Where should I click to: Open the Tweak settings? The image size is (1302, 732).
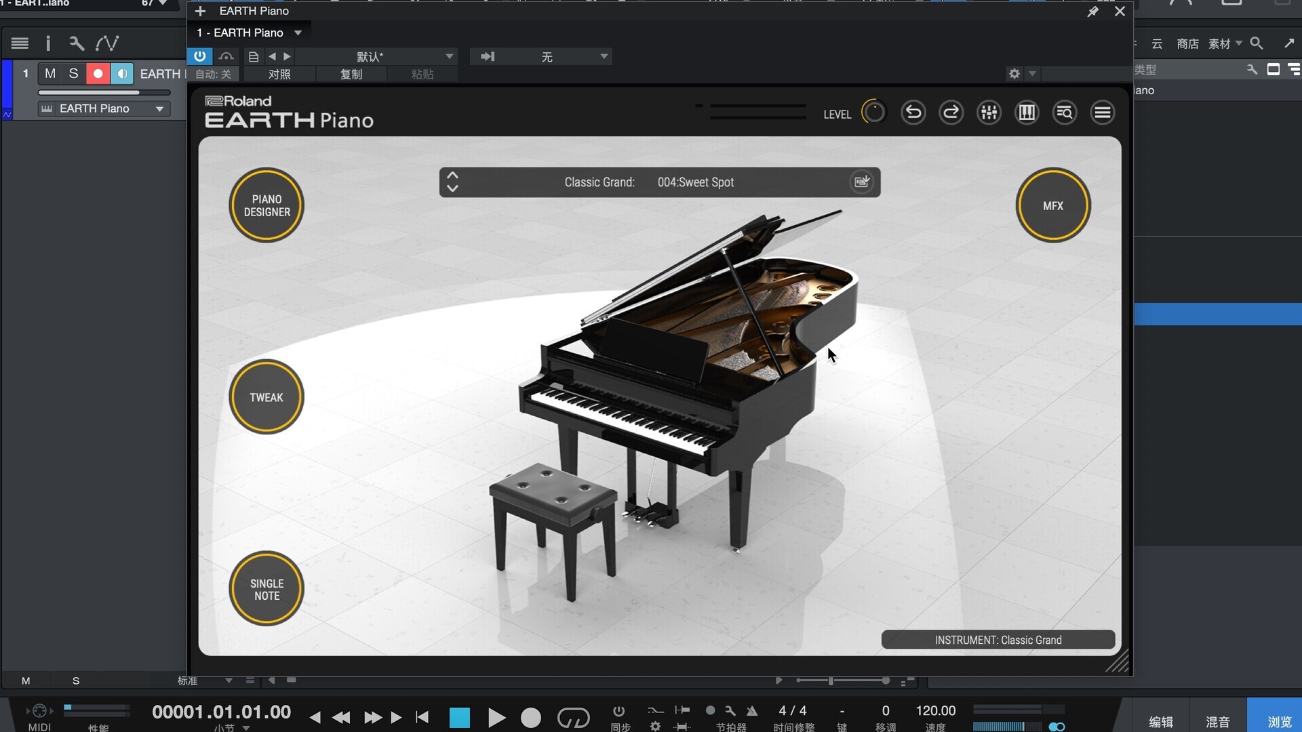267,397
